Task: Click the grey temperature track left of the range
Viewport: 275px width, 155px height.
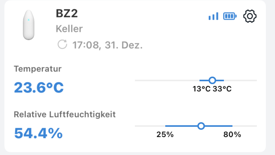Action: click(x=166, y=80)
